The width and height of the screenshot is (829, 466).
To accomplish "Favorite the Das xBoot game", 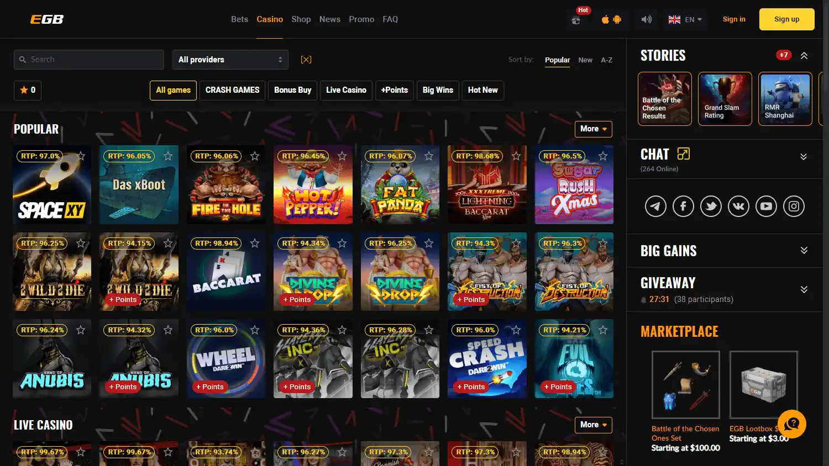I will click(x=168, y=156).
